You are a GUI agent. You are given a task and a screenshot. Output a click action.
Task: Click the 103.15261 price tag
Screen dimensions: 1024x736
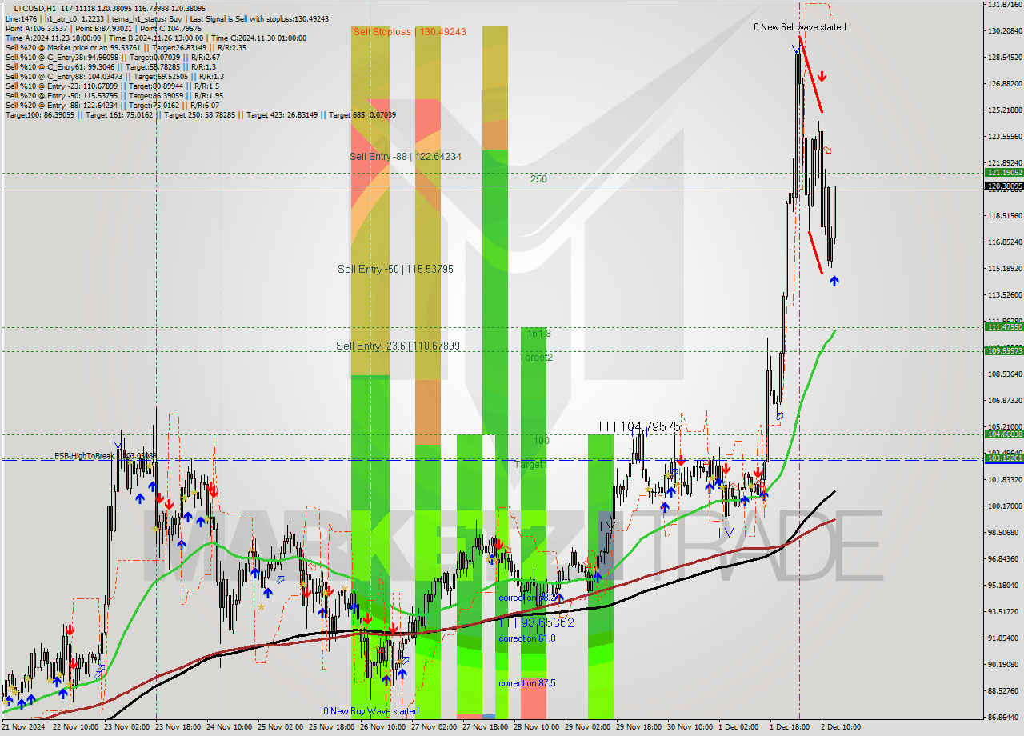pyautogui.click(x=1005, y=458)
